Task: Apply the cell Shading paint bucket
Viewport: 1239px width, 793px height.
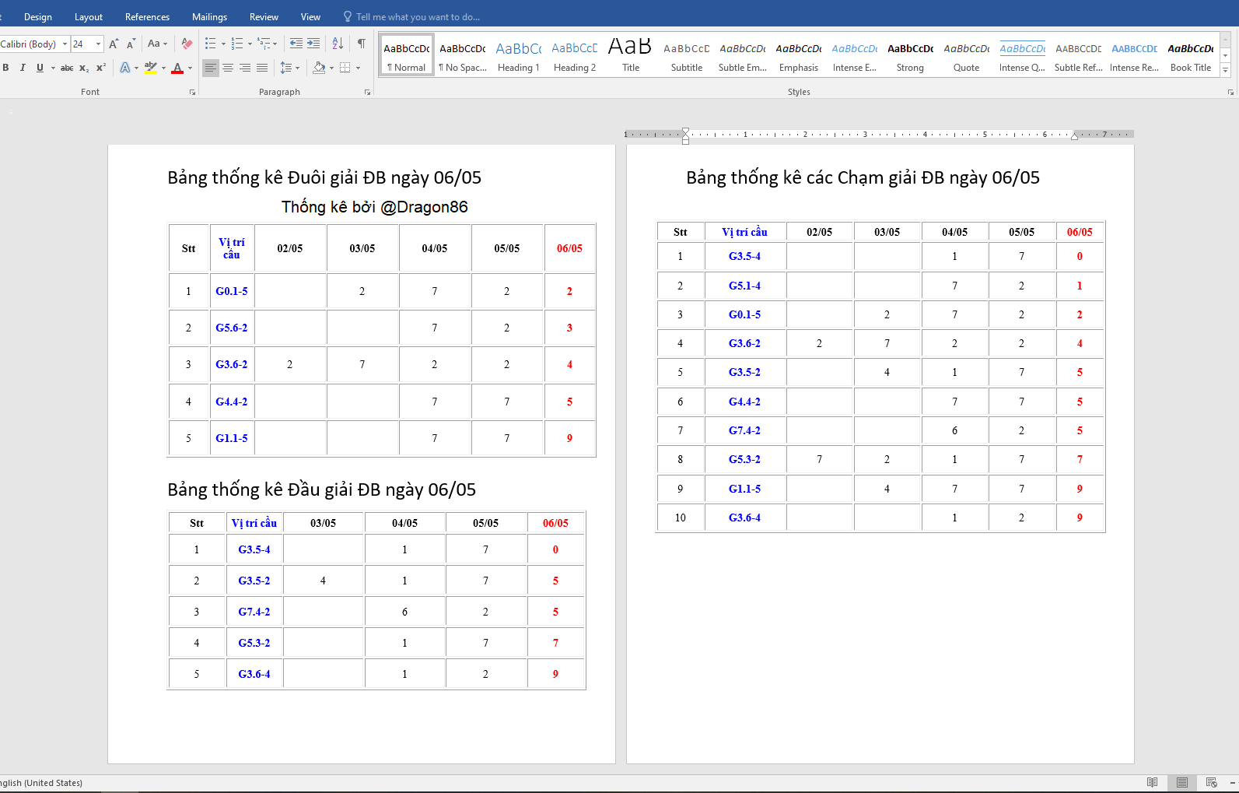Action: tap(318, 68)
